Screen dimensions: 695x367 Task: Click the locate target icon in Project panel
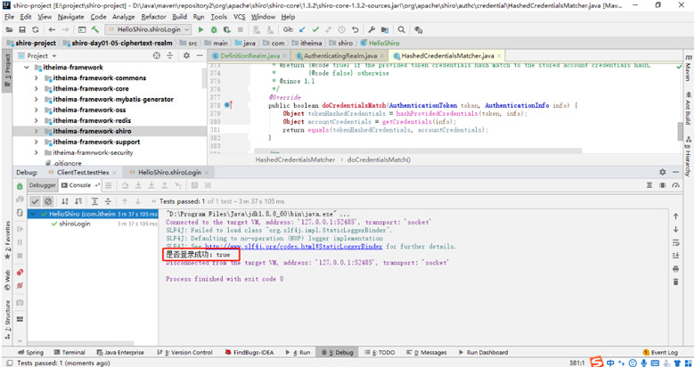coord(157,55)
